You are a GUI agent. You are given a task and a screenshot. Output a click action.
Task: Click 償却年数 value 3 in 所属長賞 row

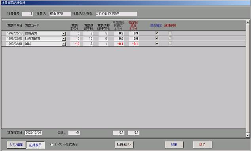[88, 33]
